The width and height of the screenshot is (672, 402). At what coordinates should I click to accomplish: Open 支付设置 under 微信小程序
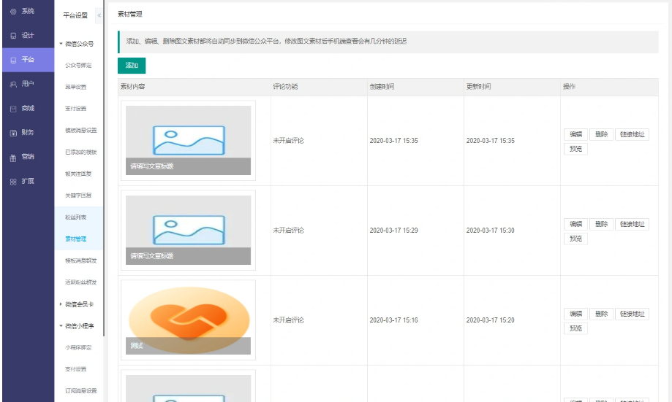(76, 369)
